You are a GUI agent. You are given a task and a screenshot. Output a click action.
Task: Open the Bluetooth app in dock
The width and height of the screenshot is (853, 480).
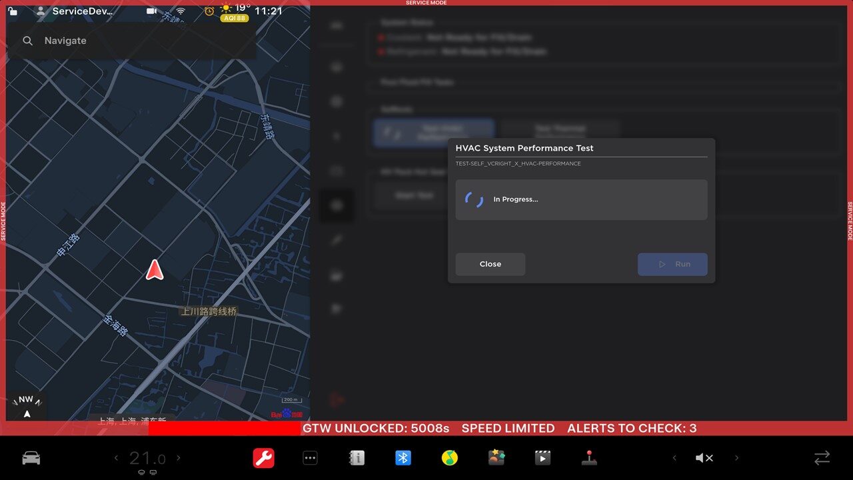[x=403, y=458]
